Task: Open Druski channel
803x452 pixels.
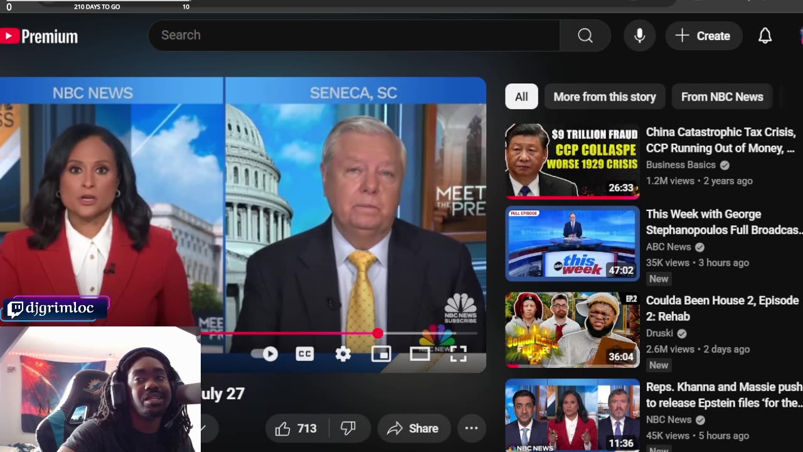Action: (x=659, y=333)
